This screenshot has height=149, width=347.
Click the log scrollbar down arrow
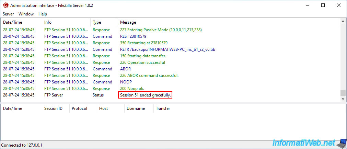pyautogui.click(x=343, y=99)
